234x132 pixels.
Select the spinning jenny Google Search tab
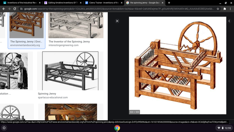tap(144, 3)
